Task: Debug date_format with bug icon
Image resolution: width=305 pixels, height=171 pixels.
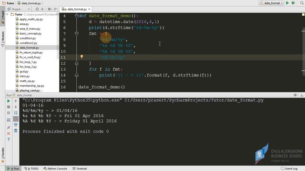Action: (293, 3)
